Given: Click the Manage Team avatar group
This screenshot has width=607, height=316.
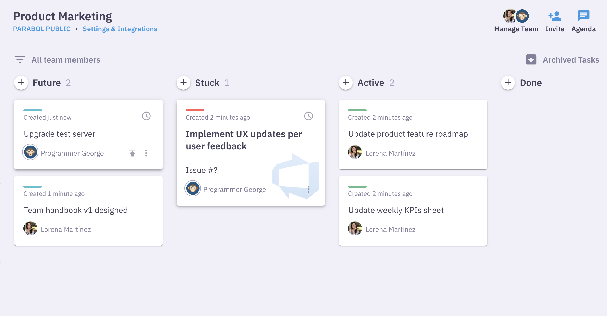Looking at the screenshot, I should click(x=516, y=16).
